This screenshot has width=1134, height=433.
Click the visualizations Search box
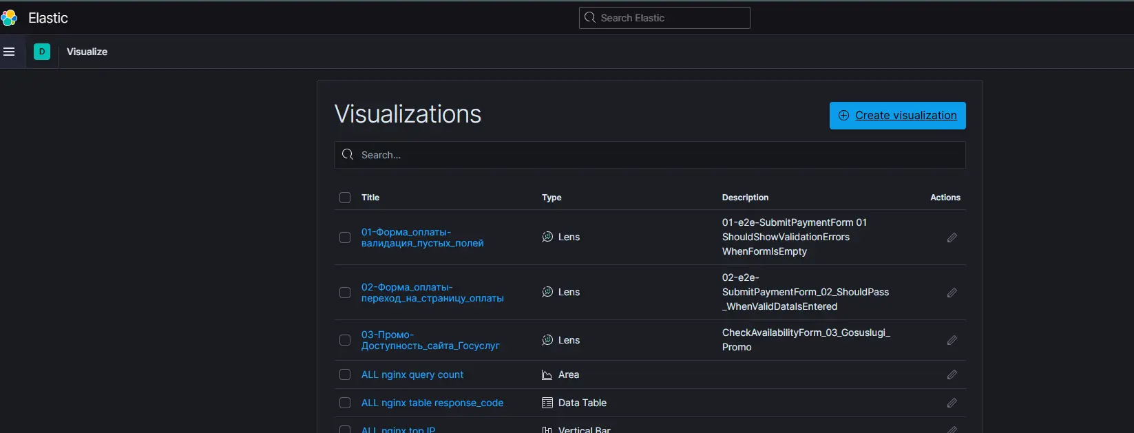(649, 155)
